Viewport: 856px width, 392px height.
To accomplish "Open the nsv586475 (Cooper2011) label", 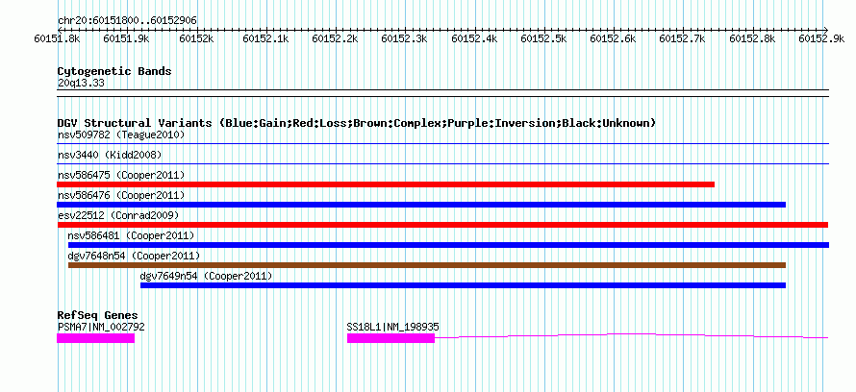I will point(121,175).
